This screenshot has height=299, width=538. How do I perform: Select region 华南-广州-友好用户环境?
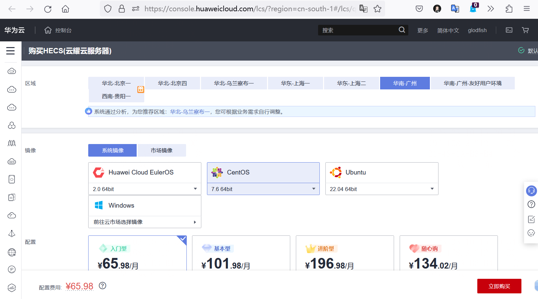pyautogui.click(x=473, y=83)
